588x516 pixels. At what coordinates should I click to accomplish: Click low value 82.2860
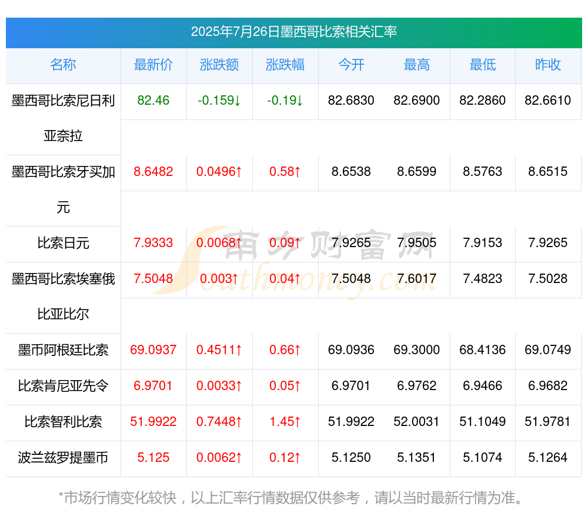483,101
